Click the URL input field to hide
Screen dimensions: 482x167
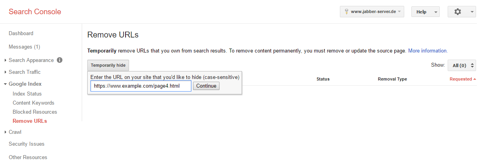coord(141,86)
